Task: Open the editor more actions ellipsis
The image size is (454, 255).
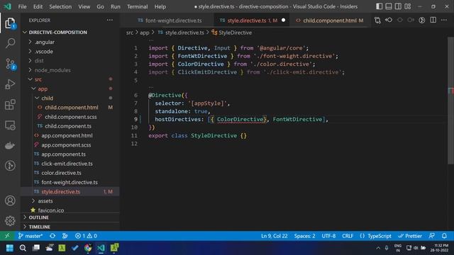Action: (444, 21)
